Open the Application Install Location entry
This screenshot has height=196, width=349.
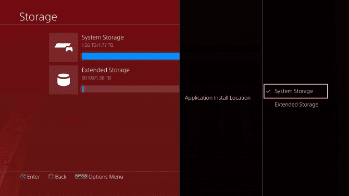pos(217,98)
